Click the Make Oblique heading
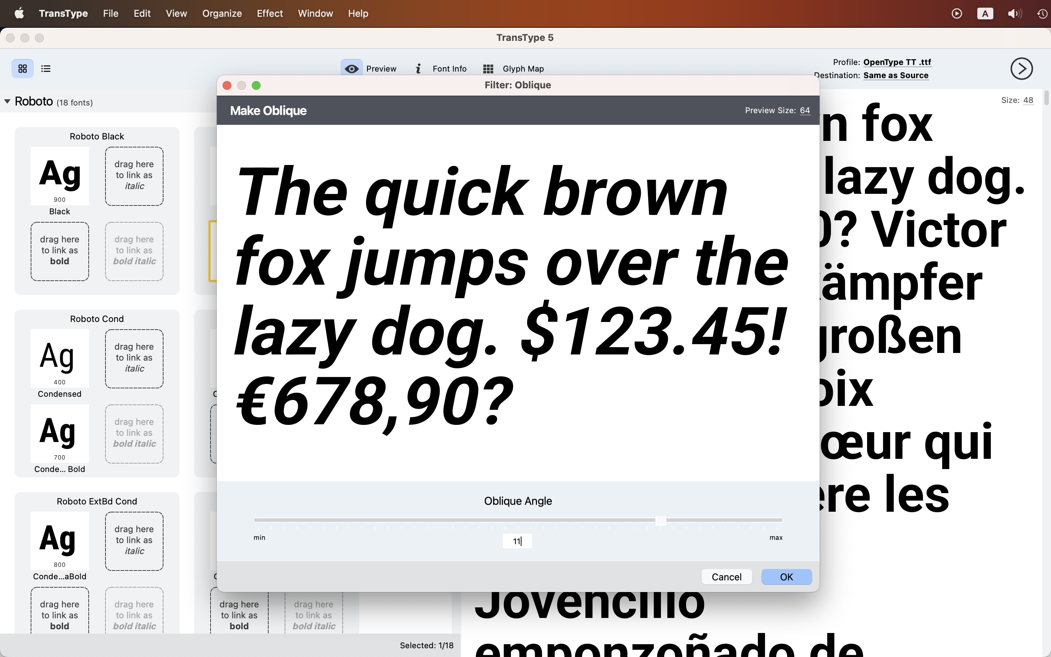Screen dimensions: 1051x657 point(268,111)
